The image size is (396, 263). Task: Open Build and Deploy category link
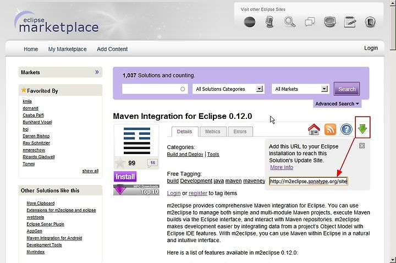[x=185, y=155]
